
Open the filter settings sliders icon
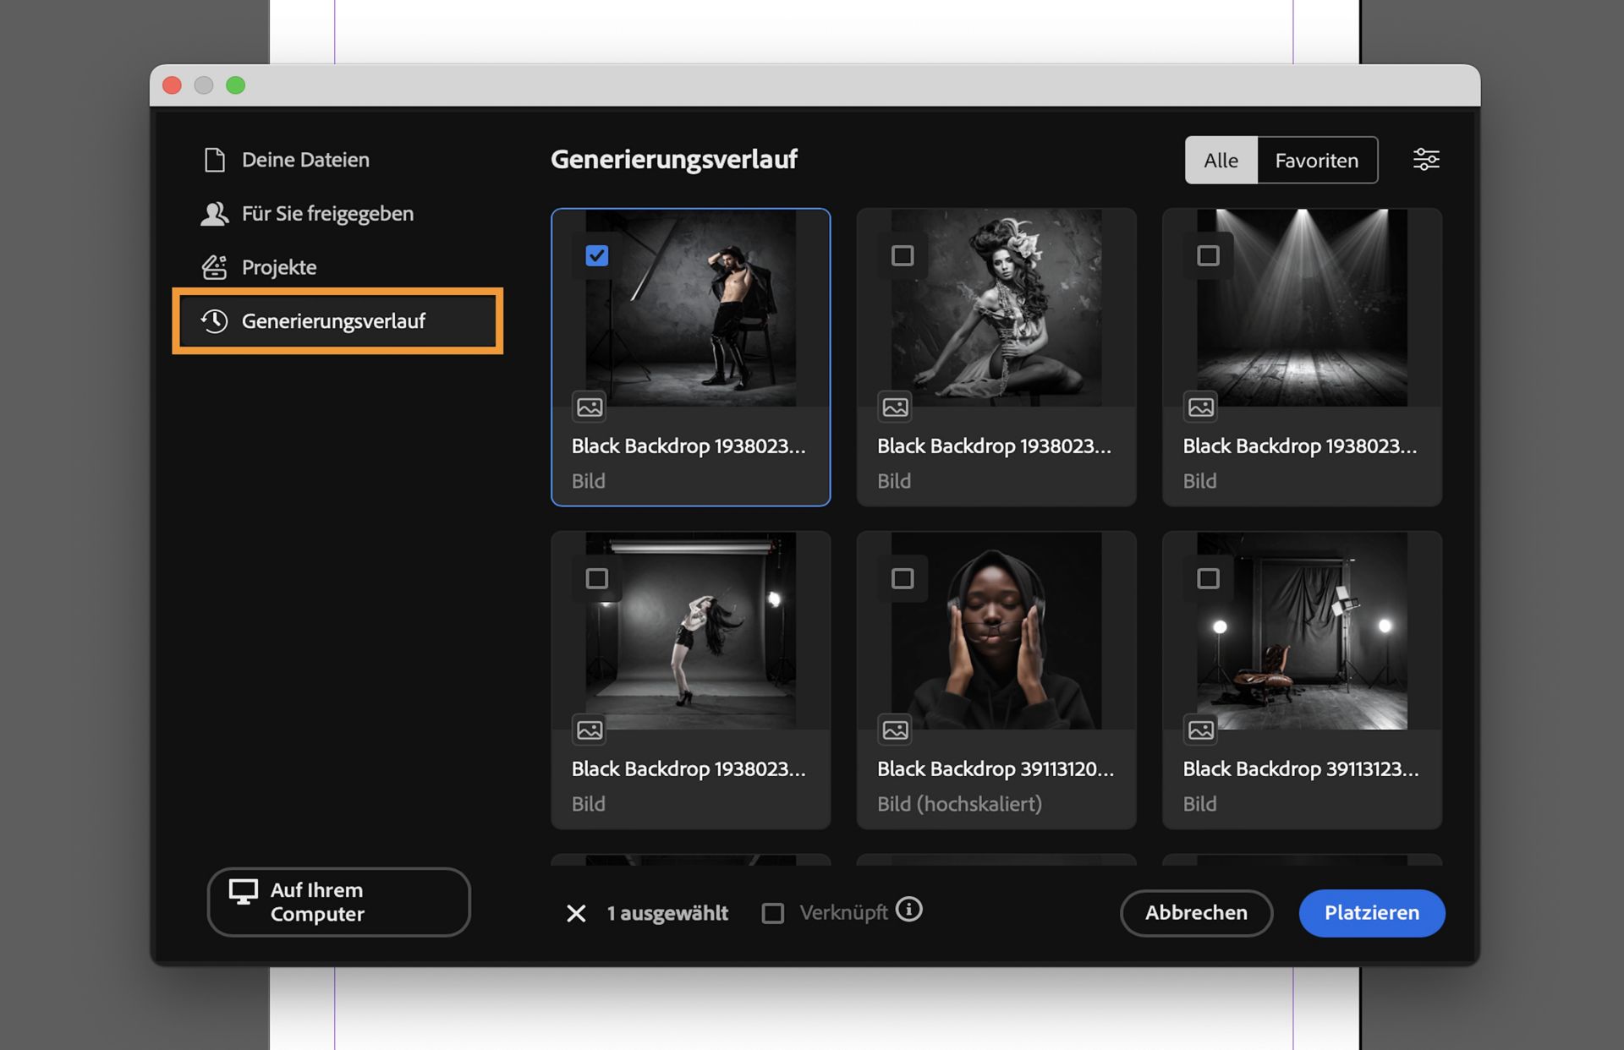(1426, 159)
